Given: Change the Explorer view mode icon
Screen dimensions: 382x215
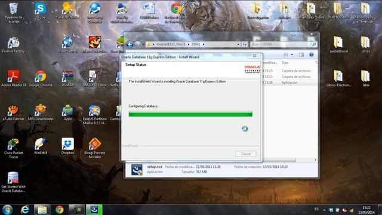Looking at the screenshot, I should click(286, 54).
